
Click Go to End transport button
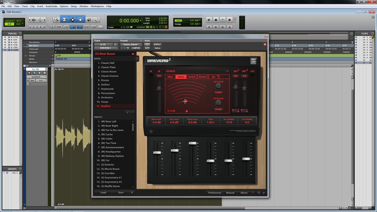point(229,27)
